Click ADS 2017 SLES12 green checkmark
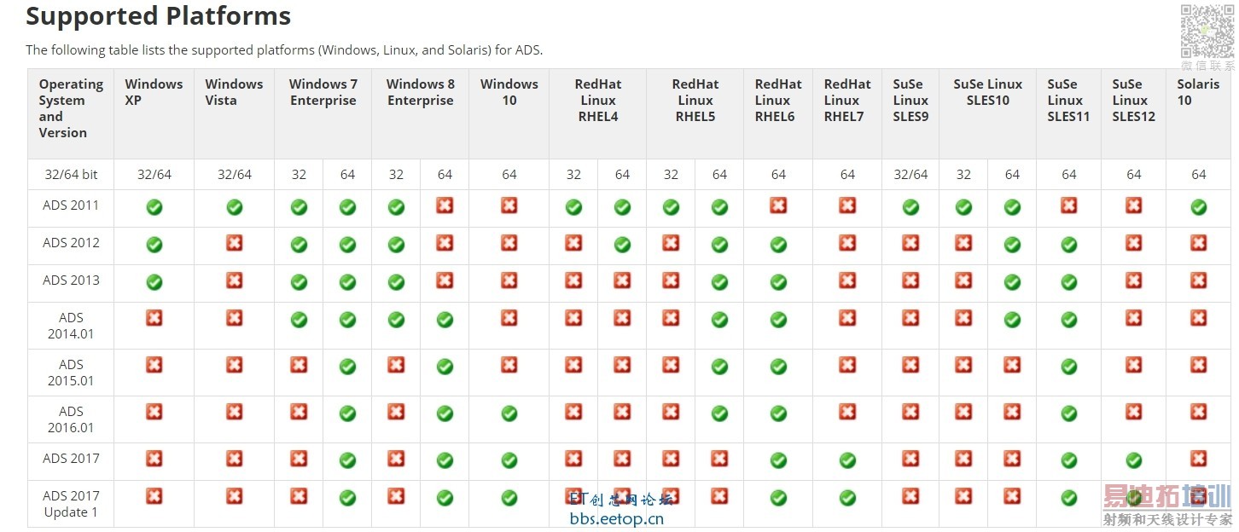 pyautogui.click(x=1134, y=460)
